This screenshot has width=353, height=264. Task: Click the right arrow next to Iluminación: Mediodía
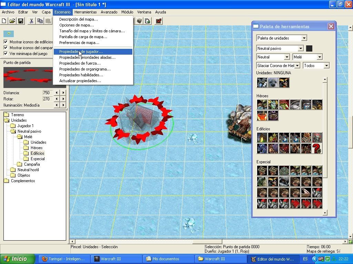pos(63,105)
